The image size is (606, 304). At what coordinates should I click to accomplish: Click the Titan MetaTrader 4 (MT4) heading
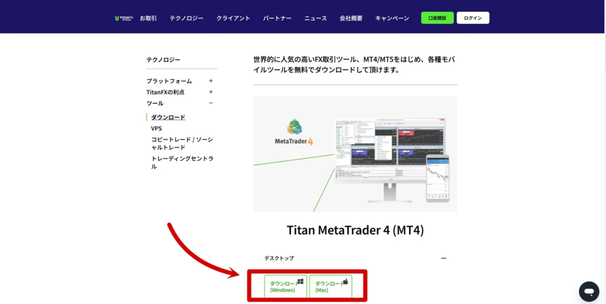tap(355, 230)
